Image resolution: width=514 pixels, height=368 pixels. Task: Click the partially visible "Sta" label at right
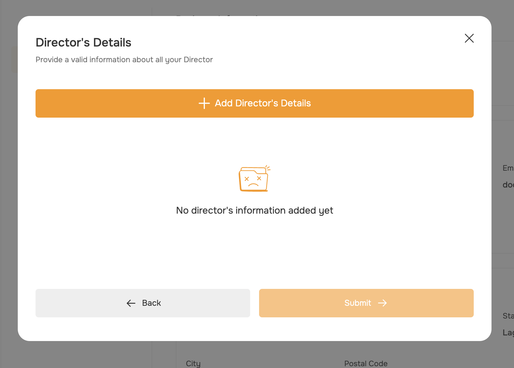tap(508, 316)
